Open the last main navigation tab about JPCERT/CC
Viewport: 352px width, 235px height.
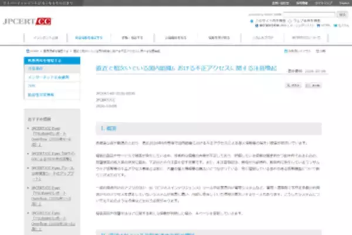[x=306, y=38]
